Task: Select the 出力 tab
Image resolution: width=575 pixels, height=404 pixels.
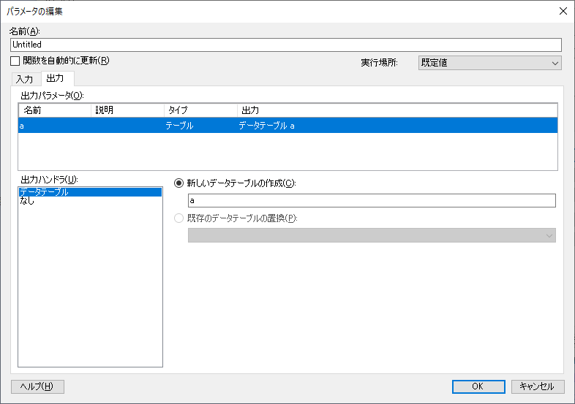Action: coord(55,78)
